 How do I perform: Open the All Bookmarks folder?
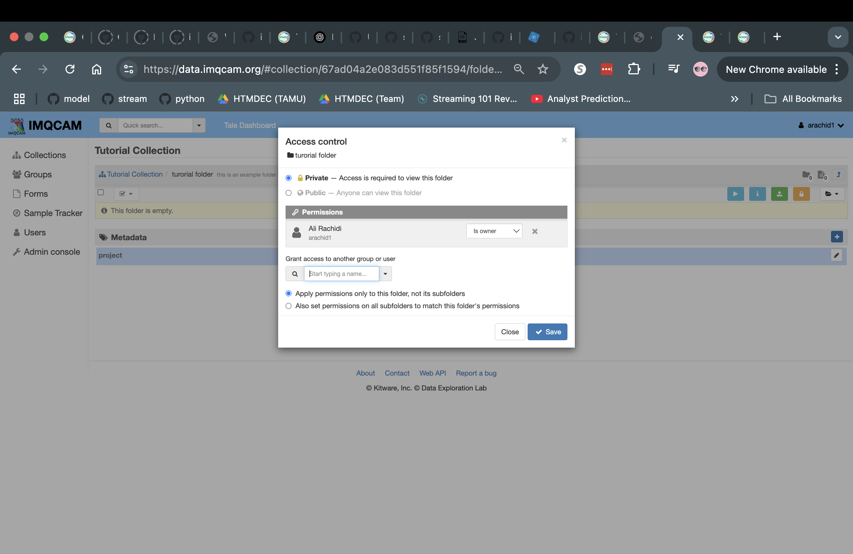[803, 99]
